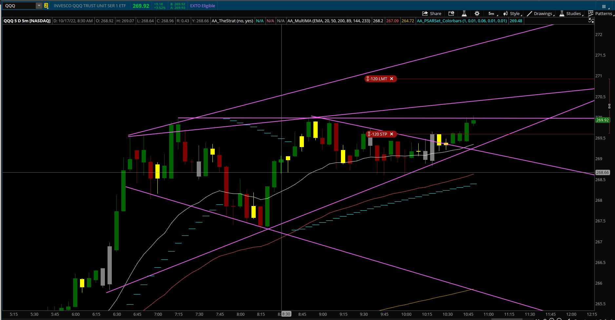The width and height of the screenshot is (615, 320).
Task: Click the study collapse icon at chart corner
Action: [591, 20]
